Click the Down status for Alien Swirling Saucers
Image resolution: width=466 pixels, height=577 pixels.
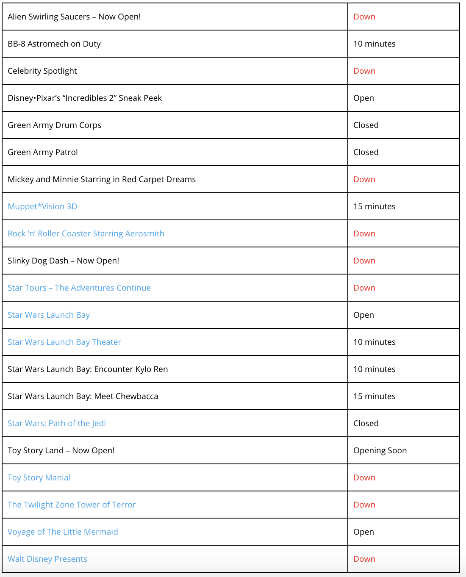(x=364, y=17)
